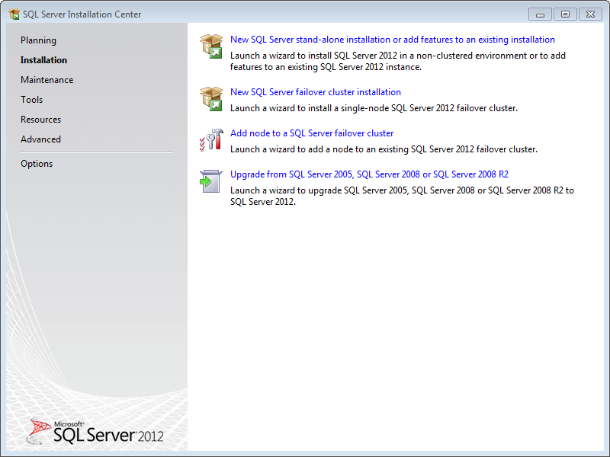Click the description 'Launch a wizard to add a node'
Viewport: 610px width, 457px height.
tap(384, 149)
